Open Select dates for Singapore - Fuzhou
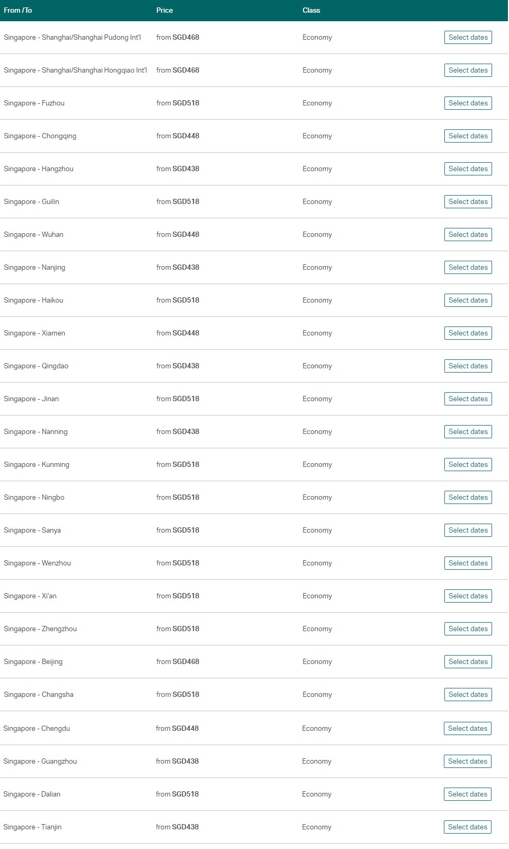Image resolution: width=509 pixels, height=849 pixels. click(x=468, y=103)
